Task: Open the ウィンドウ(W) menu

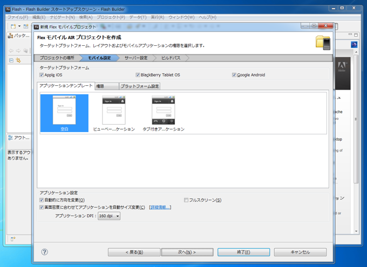Action: (x=181, y=17)
